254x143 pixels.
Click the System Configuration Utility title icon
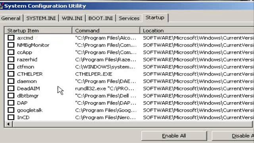[x=2, y=6]
